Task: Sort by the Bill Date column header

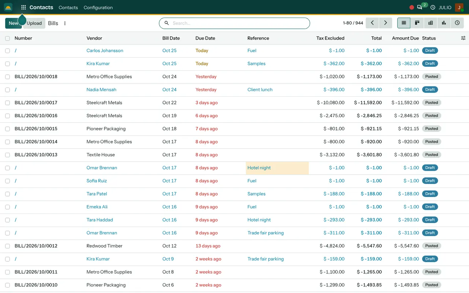Action: click(171, 38)
